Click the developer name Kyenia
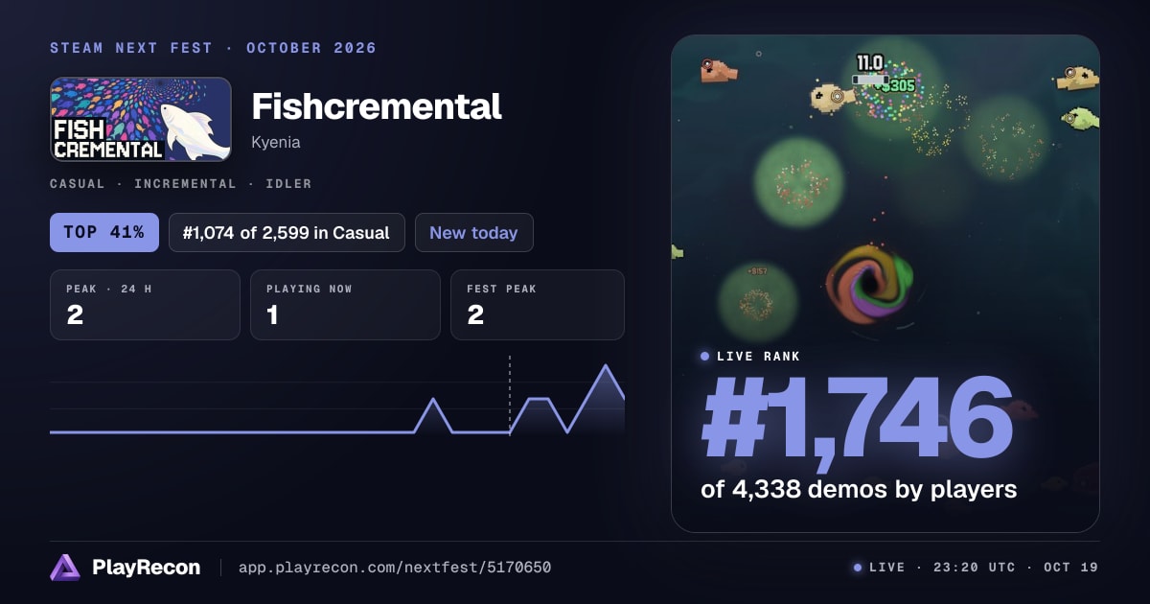Image resolution: width=1150 pixels, height=604 pixels. pos(276,142)
